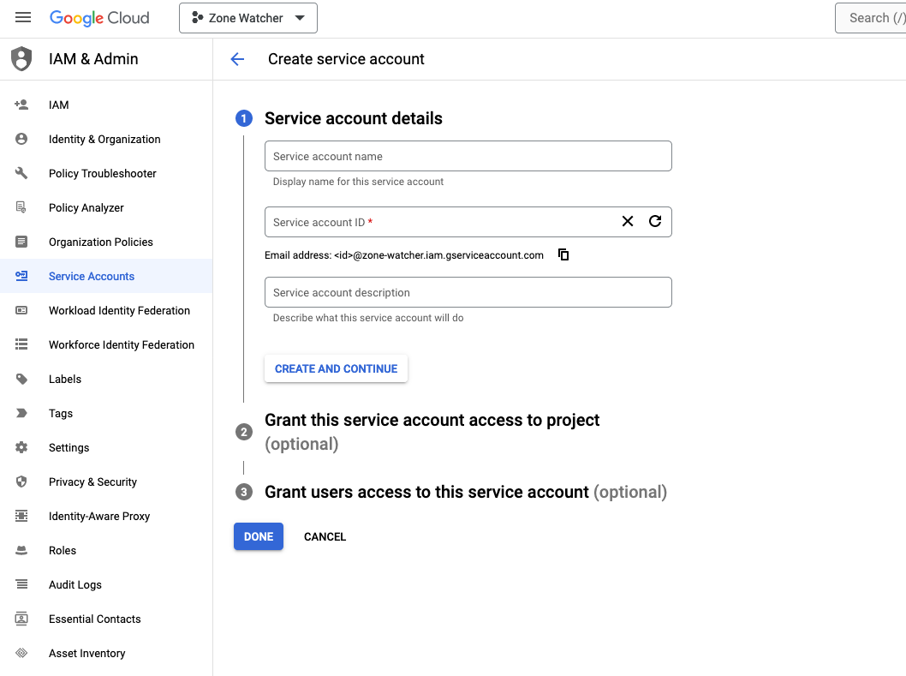Open Essential Contacts

click(106, 619)
